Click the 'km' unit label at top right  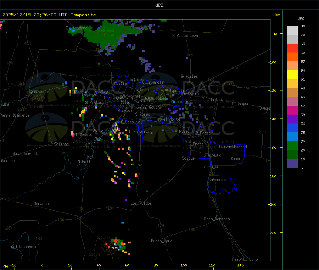pos(277,15)
